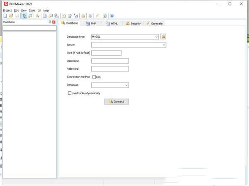Switch to the Security tab
Image resolution: width=249 pixels, height=186 pixels.
point(133,24)
